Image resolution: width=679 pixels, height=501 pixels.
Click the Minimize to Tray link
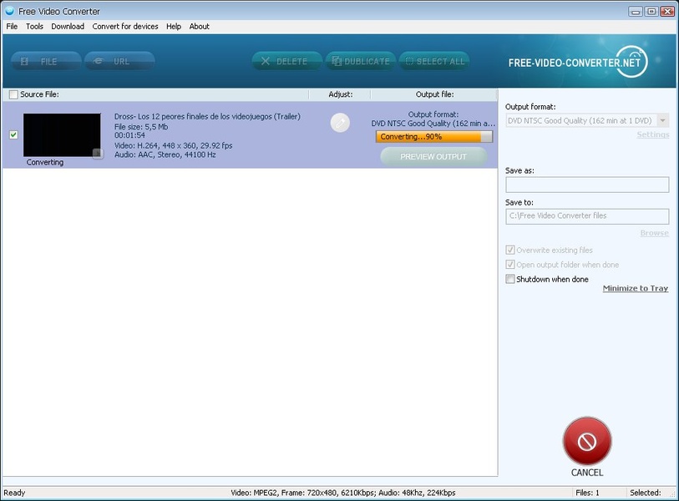point(635,289)
